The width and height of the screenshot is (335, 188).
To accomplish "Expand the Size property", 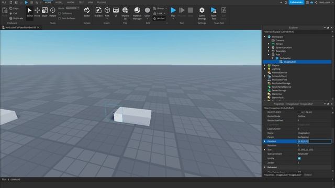I will [x=265, y=150].
